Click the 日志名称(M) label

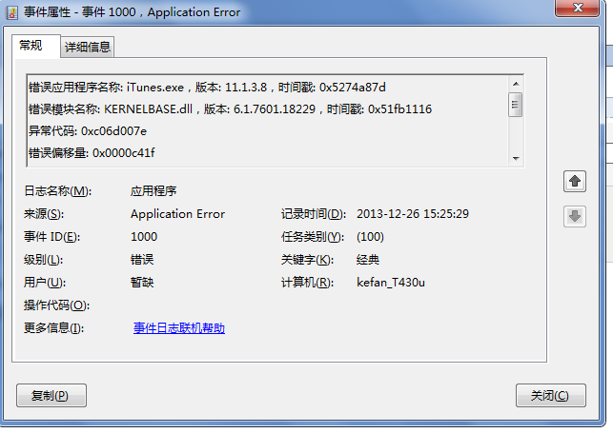[58, 191]
